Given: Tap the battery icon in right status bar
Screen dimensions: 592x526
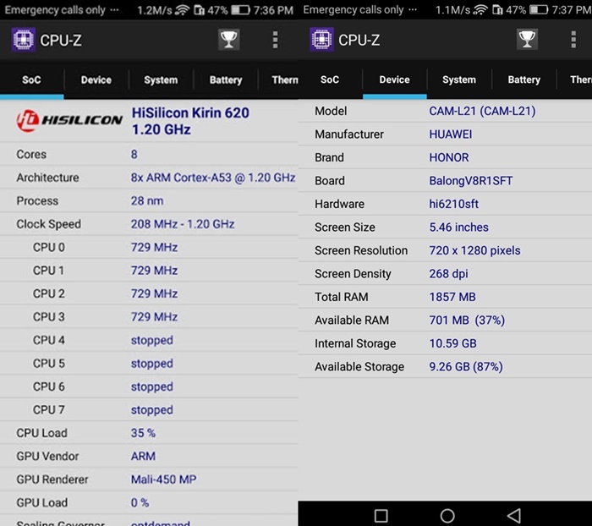Looking at the screenshot, I should pos(539,10).
